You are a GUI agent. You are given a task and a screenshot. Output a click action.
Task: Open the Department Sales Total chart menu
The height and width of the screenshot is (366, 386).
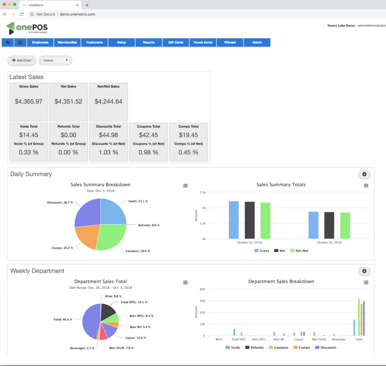coord(185,282)
